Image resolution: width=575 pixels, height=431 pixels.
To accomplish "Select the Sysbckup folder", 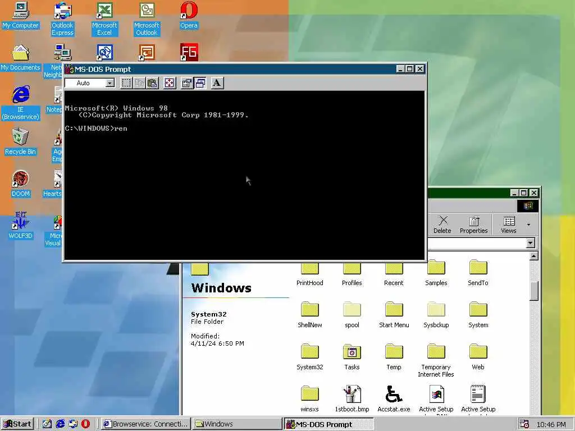I will 436,315.
